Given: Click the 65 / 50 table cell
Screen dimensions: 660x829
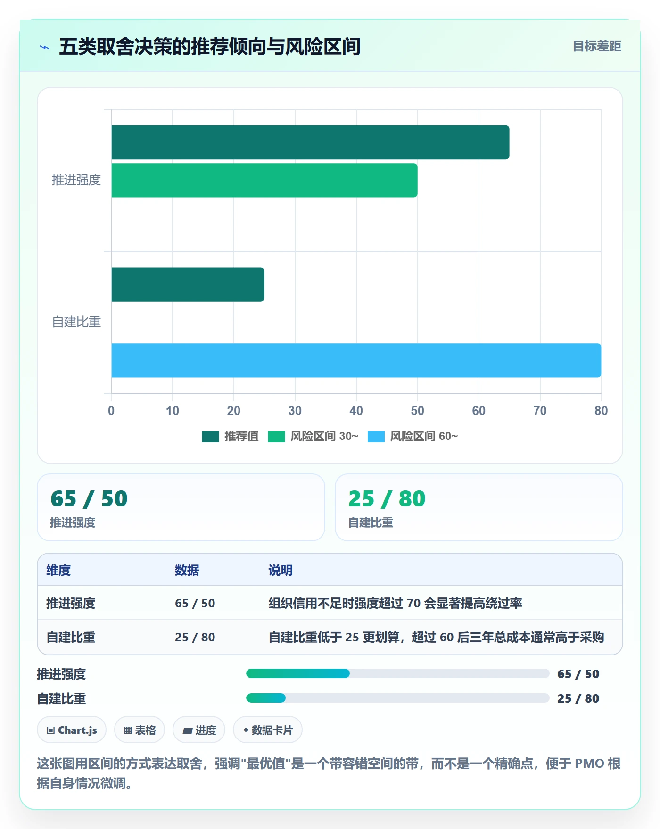Looking at the screenshot, I should pos(195,603).
